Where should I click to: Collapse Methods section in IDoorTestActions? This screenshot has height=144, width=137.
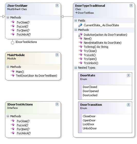click(8, 116)
